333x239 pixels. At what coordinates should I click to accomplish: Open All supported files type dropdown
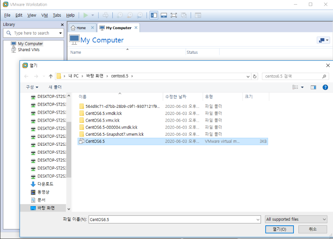click(x=296, y=219)
